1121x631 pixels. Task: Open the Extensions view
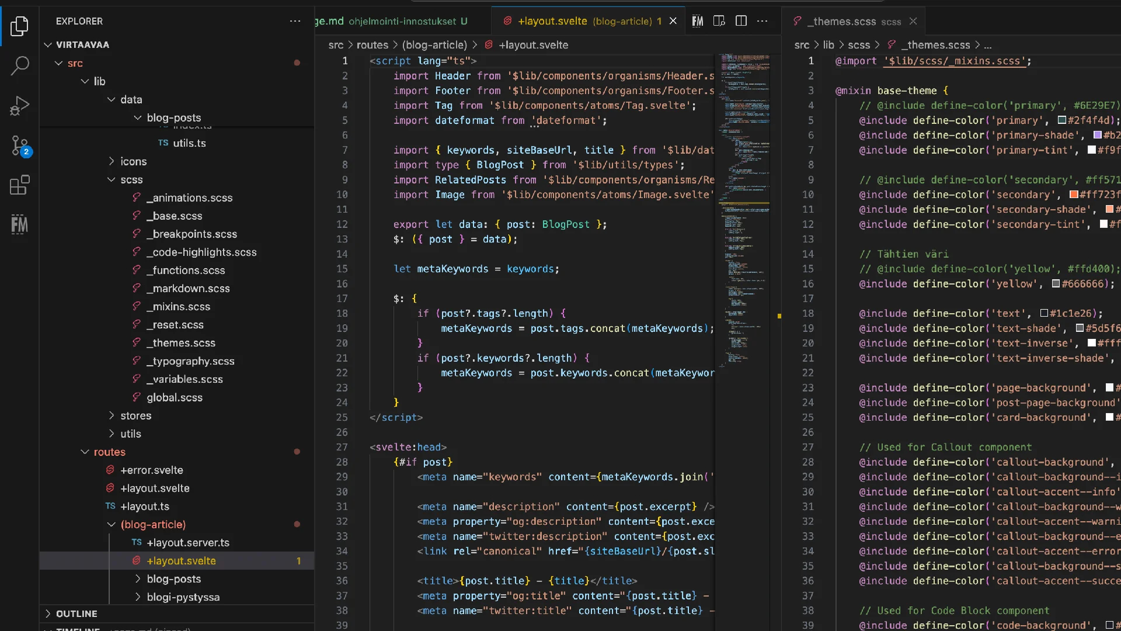(x=20, y=185)
